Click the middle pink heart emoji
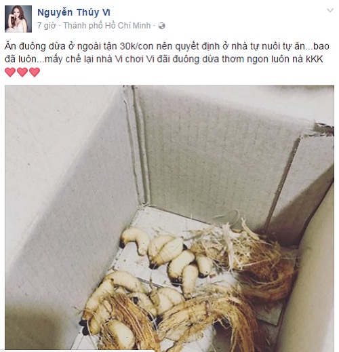Screen dimensions: 339x352 pyautogui.click(x=22, y=73)
